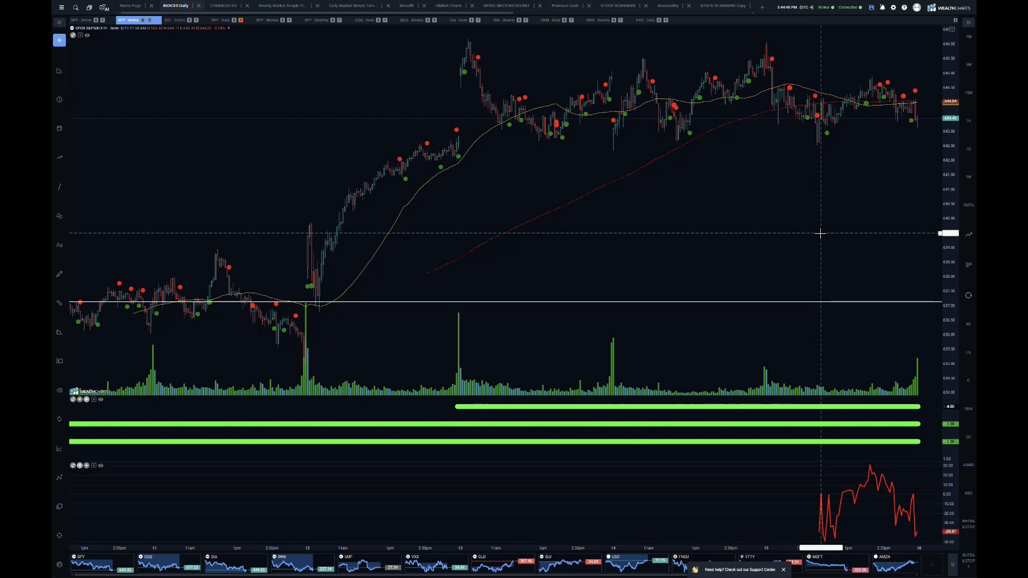Image resolution: width=1028 pixels, height=578 pixels.
Task: Add a new workspace tab with plus
Action: click(x=762, y=7)
